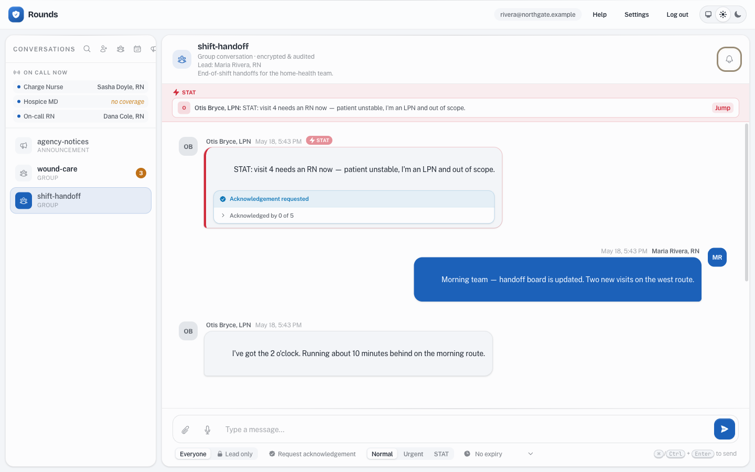This screenshot has width=755, height=472.
Task: Switch to dark theme (moon icon)
Action: [738, 15]
